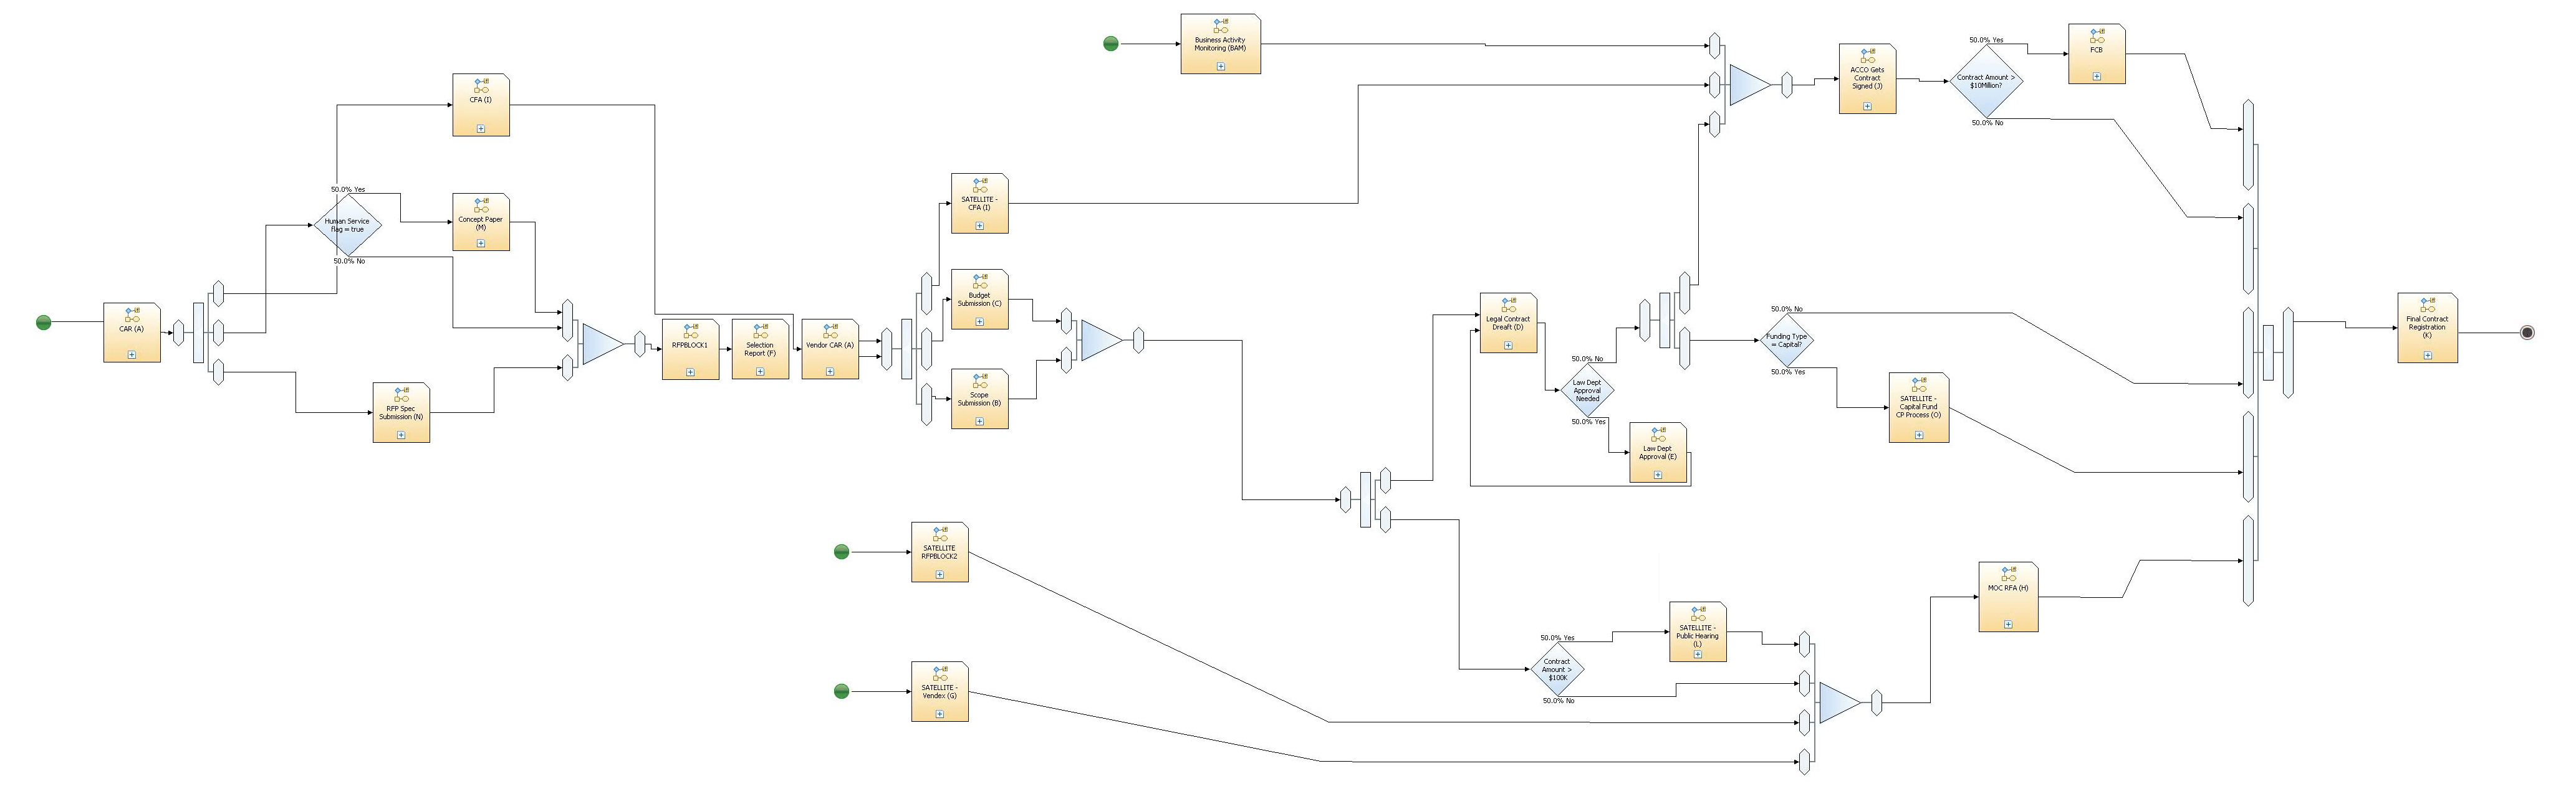The image size is (2576, 804).
Task: Expand SATELLITE - Capital Fund CP Process (O)
Action: (1918, 435)
